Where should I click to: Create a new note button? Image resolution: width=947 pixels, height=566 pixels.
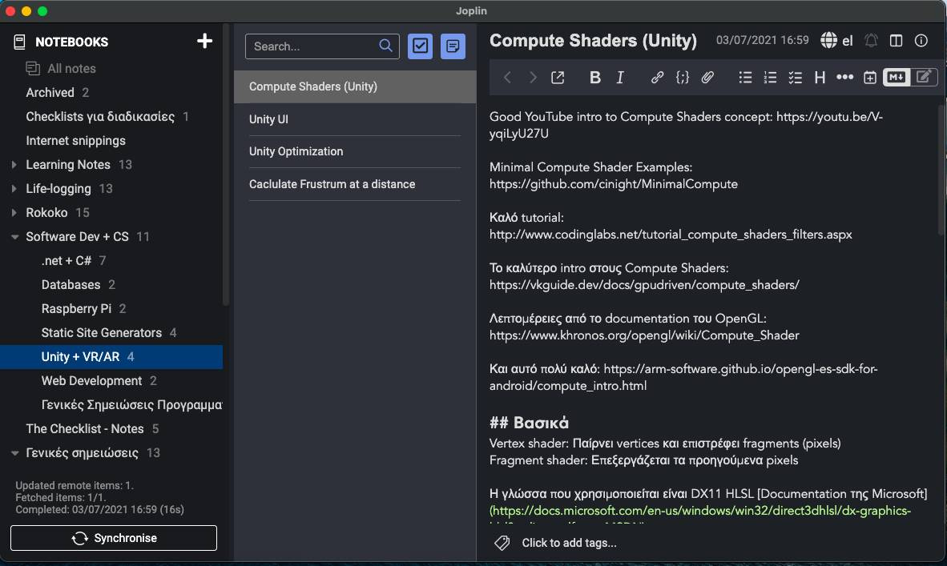[x=453, y=46]
